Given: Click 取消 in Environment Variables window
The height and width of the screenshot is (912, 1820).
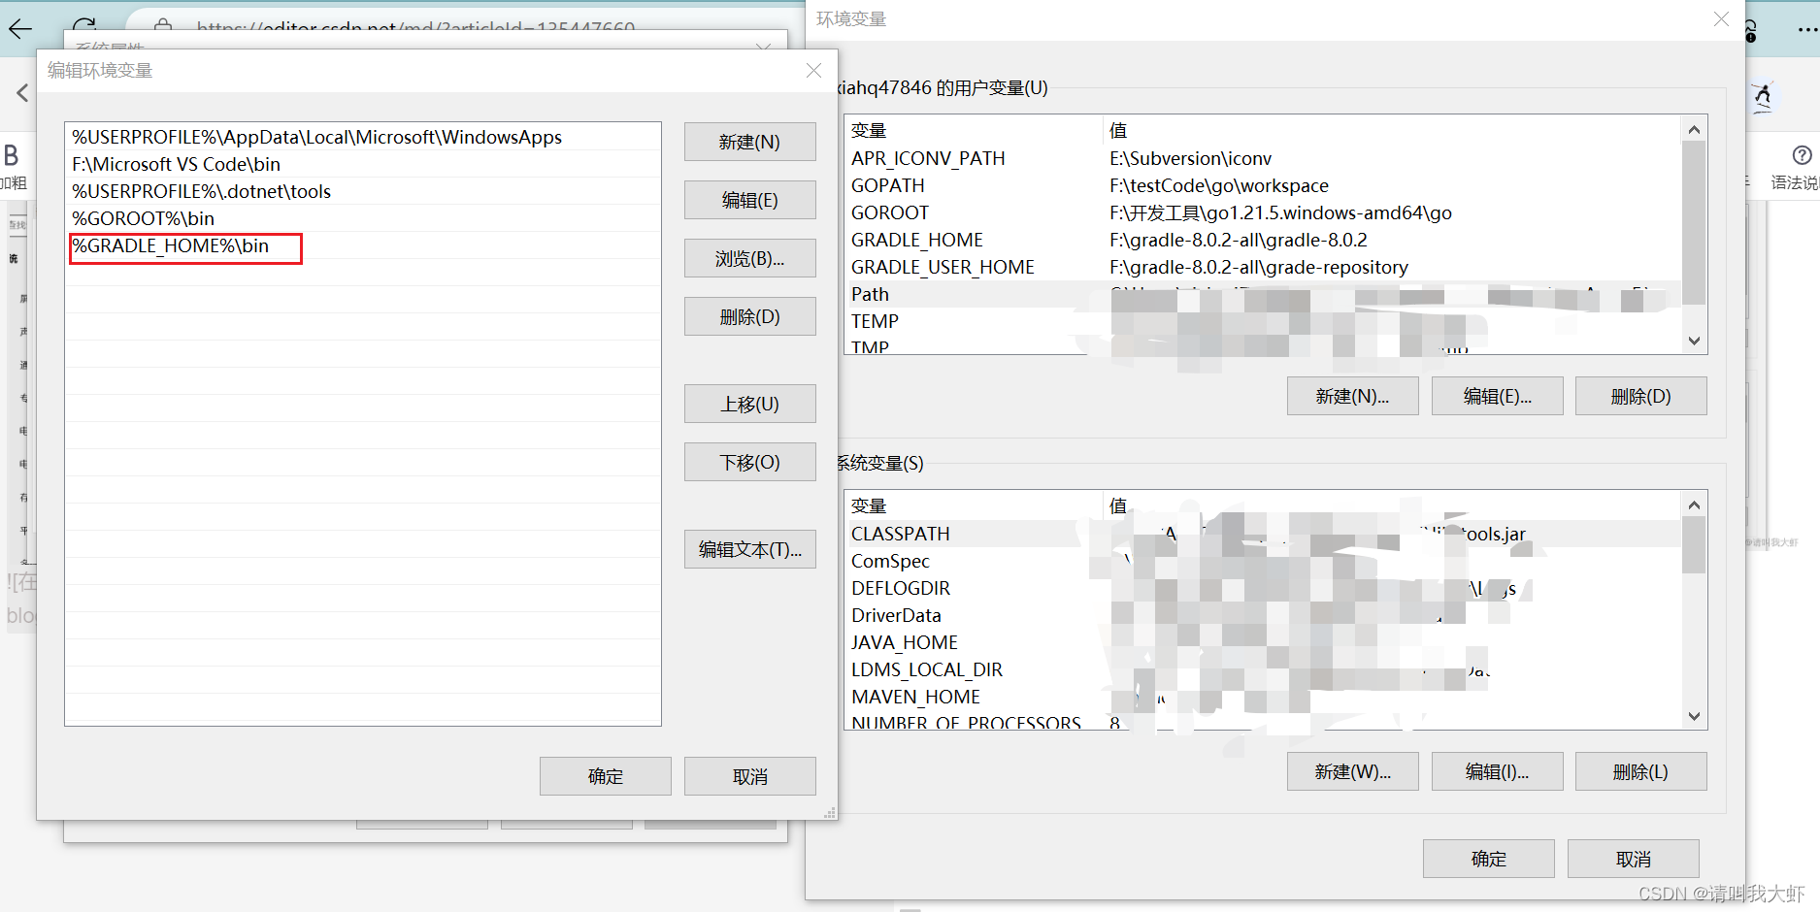Looking at the screenshot, I should tap(1633, 859).
